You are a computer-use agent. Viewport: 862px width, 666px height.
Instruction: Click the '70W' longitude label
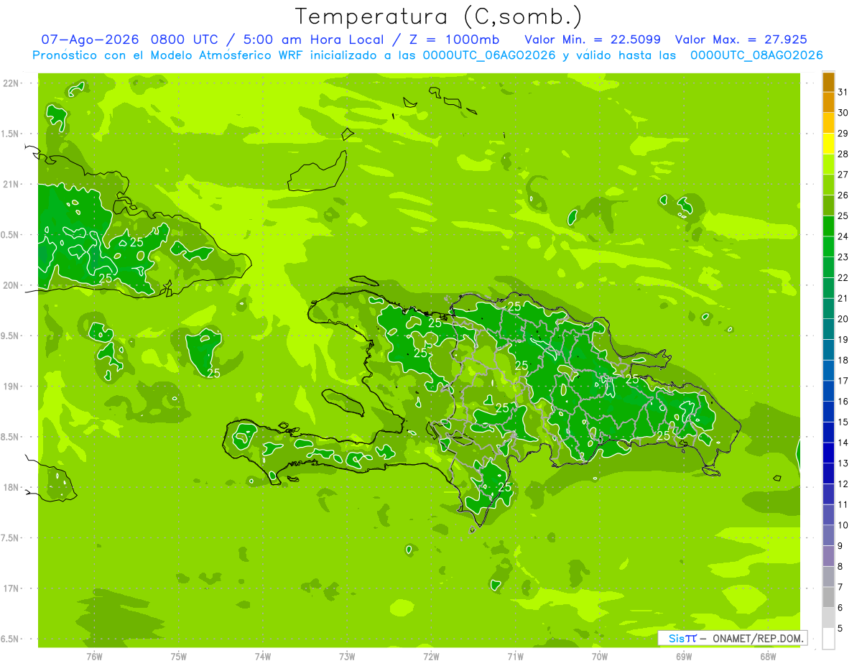600,656
